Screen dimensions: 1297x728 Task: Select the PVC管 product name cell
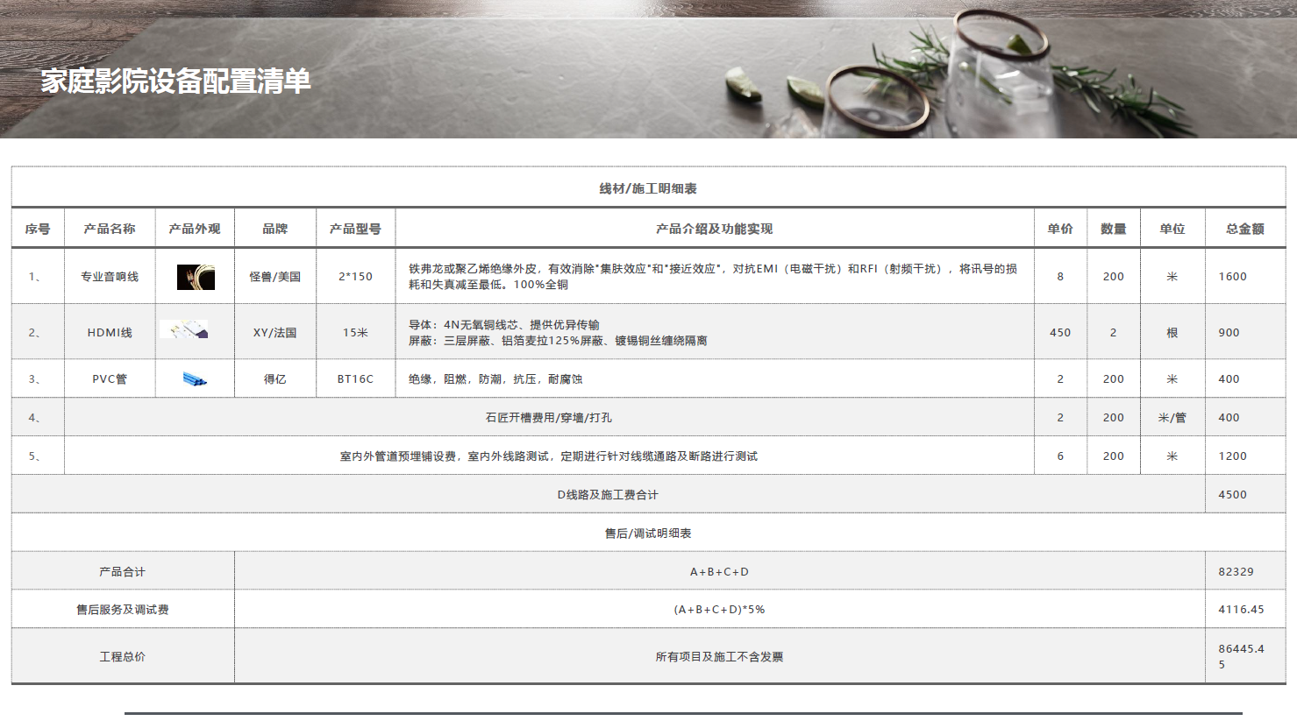110,379
